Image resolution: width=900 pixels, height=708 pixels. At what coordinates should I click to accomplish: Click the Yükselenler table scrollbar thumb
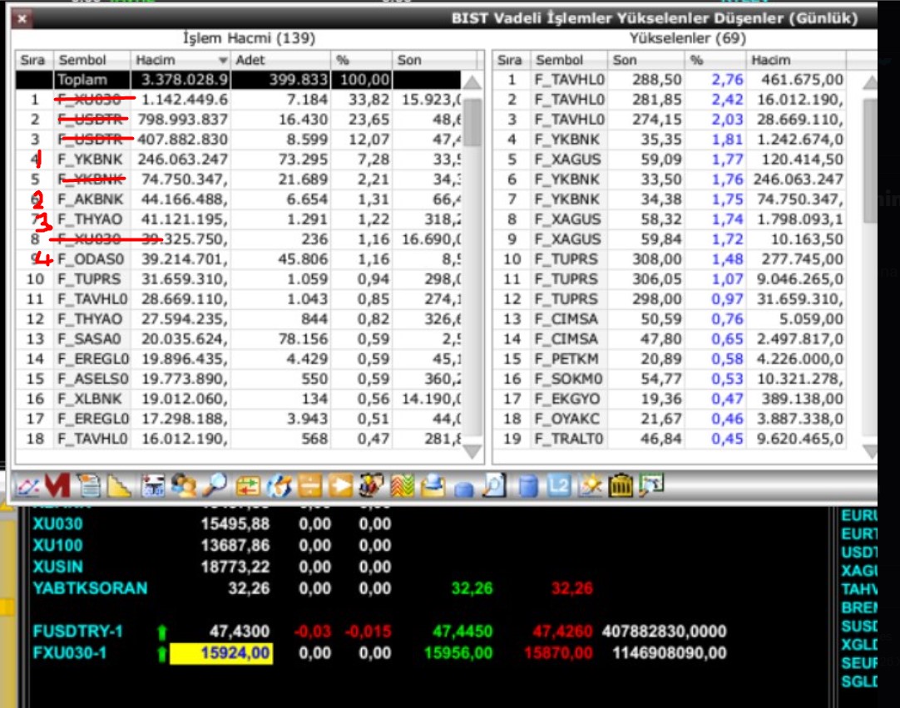870,160
